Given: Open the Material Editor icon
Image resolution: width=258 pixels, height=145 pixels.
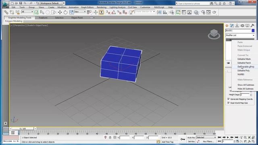Looking at the screenshot, I should coord(196,12).
